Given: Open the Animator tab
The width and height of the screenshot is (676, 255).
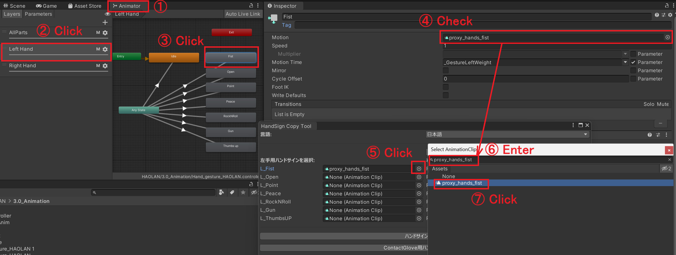Looking at the screenshot, I should pyautogui.click(x=127, y=6).
